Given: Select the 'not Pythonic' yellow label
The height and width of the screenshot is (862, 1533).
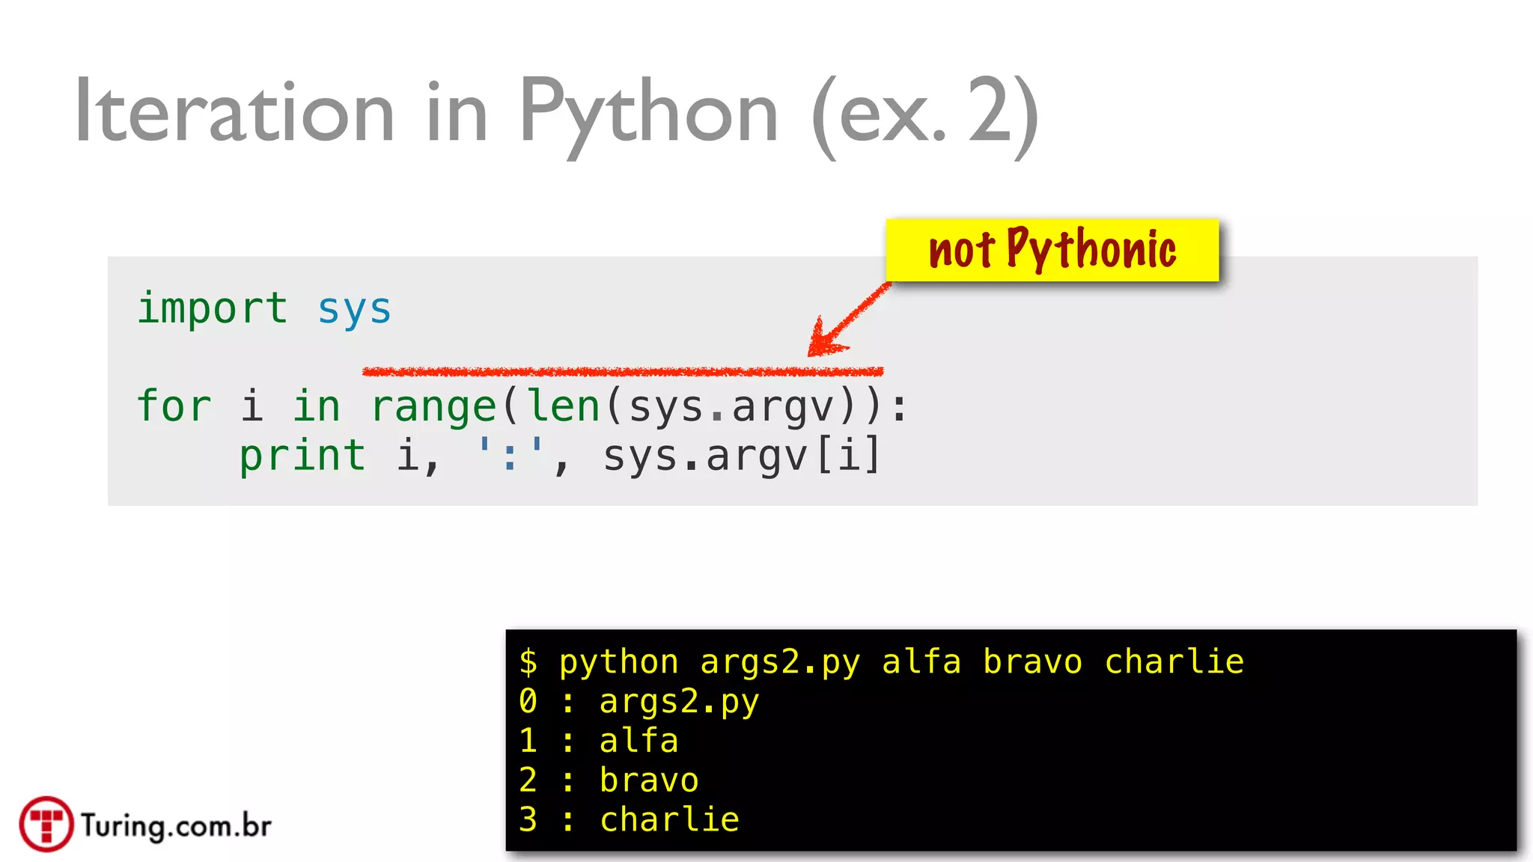Looking at the screenshot, I should click(x=1052, y=250).
